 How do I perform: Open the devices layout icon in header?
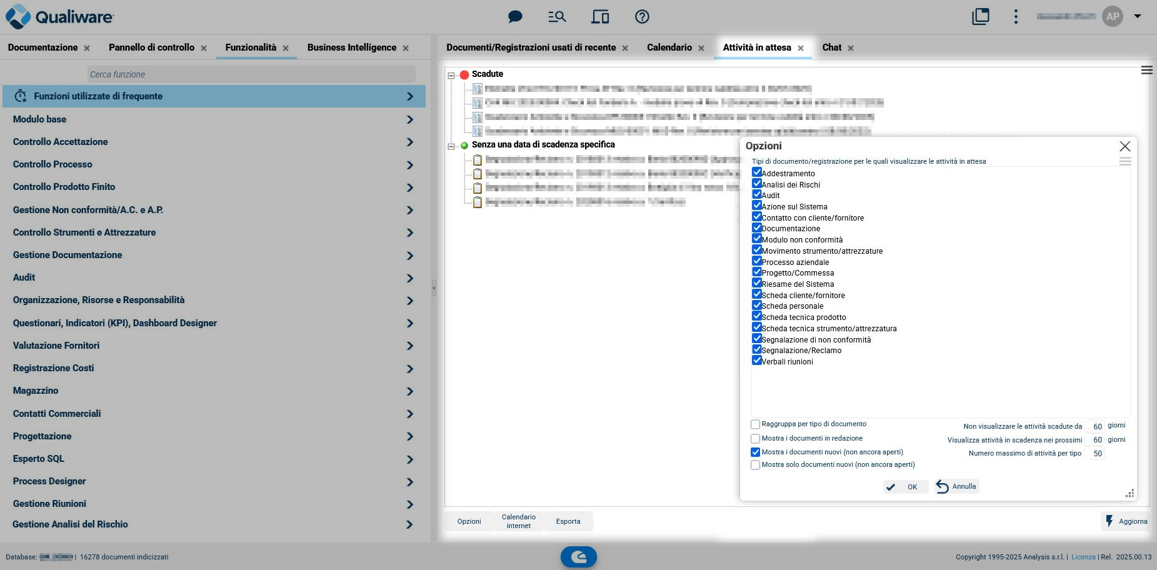pyautogui.click(x=600, y=17)
